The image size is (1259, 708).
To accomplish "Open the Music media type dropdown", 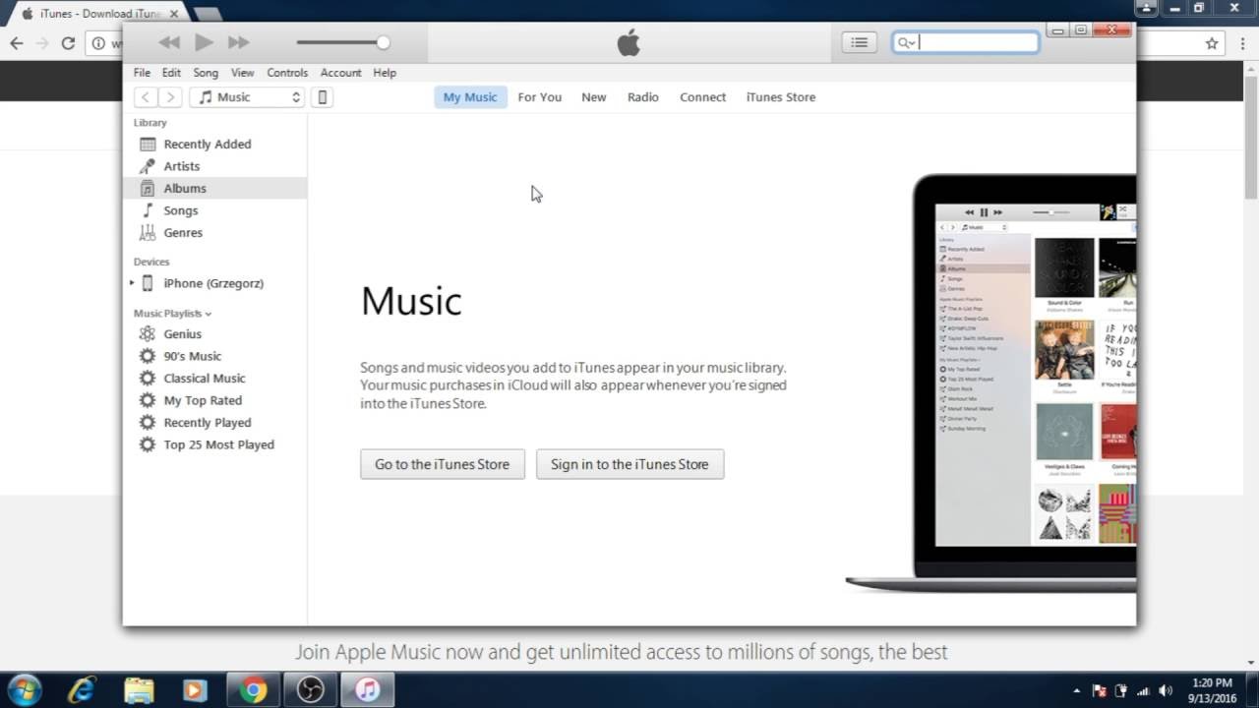I will click(x=247, y=97).
